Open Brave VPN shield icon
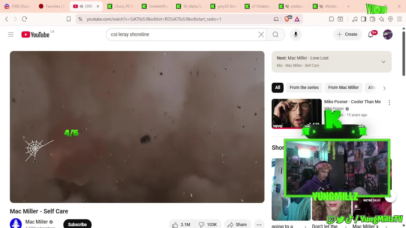The image size is (406, 228). pyautogui.click(x=390, y=19)
